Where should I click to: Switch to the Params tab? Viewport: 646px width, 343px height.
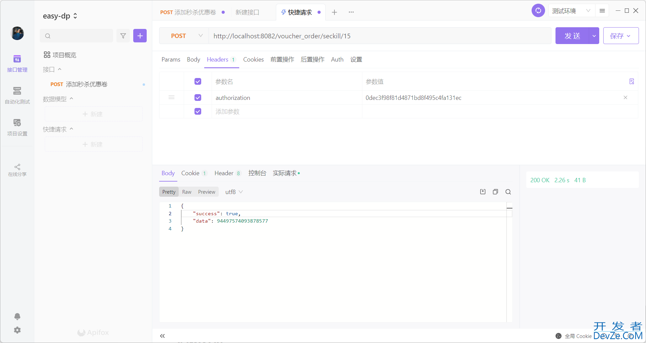pyautogui.click(x=171, y=60)
